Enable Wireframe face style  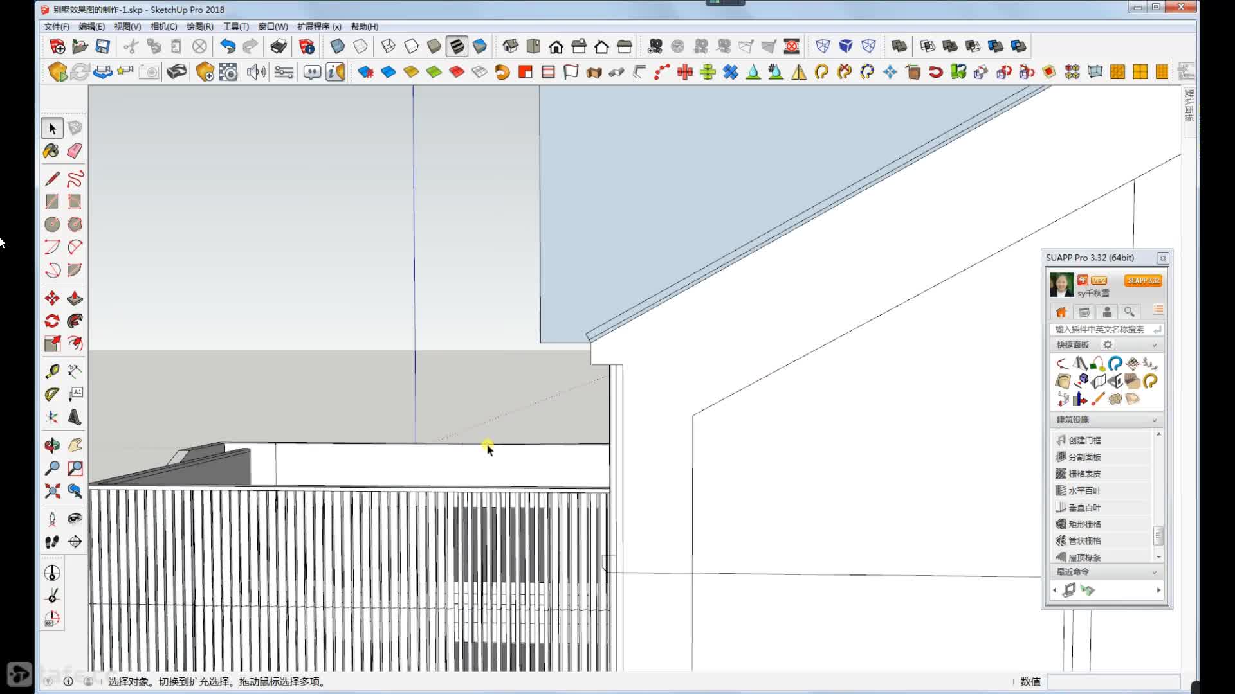[388, 46]
